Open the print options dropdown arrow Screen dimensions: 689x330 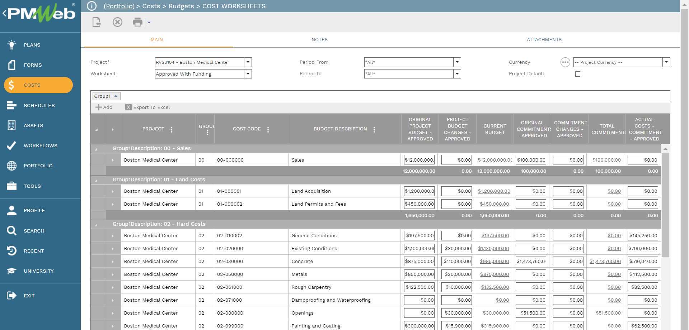[x=149, y=23]
